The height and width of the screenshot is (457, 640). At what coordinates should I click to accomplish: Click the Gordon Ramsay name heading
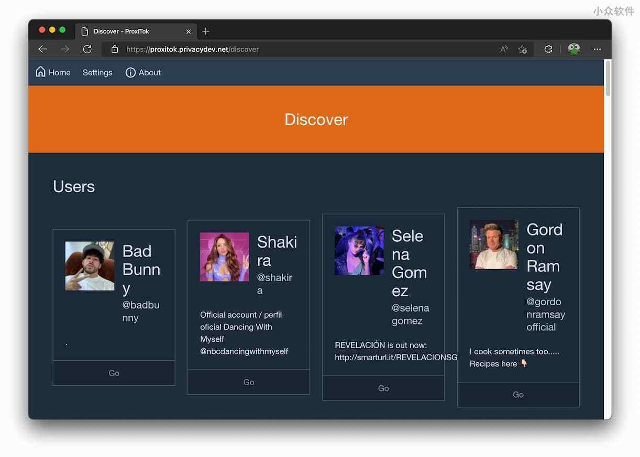click(x=545, y=257)
